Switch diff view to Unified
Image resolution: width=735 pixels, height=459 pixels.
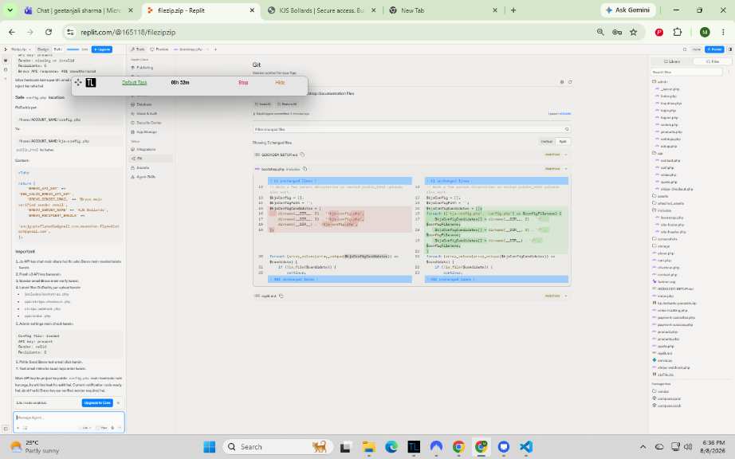coord(547,142)
